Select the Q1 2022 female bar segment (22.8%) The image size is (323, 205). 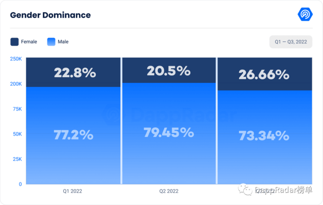(x=73, y=72)
